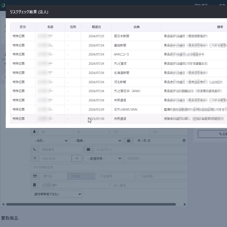Click the 2024/07/25 date cell
The width and height of the screenshot is (227, 227).
96,36
